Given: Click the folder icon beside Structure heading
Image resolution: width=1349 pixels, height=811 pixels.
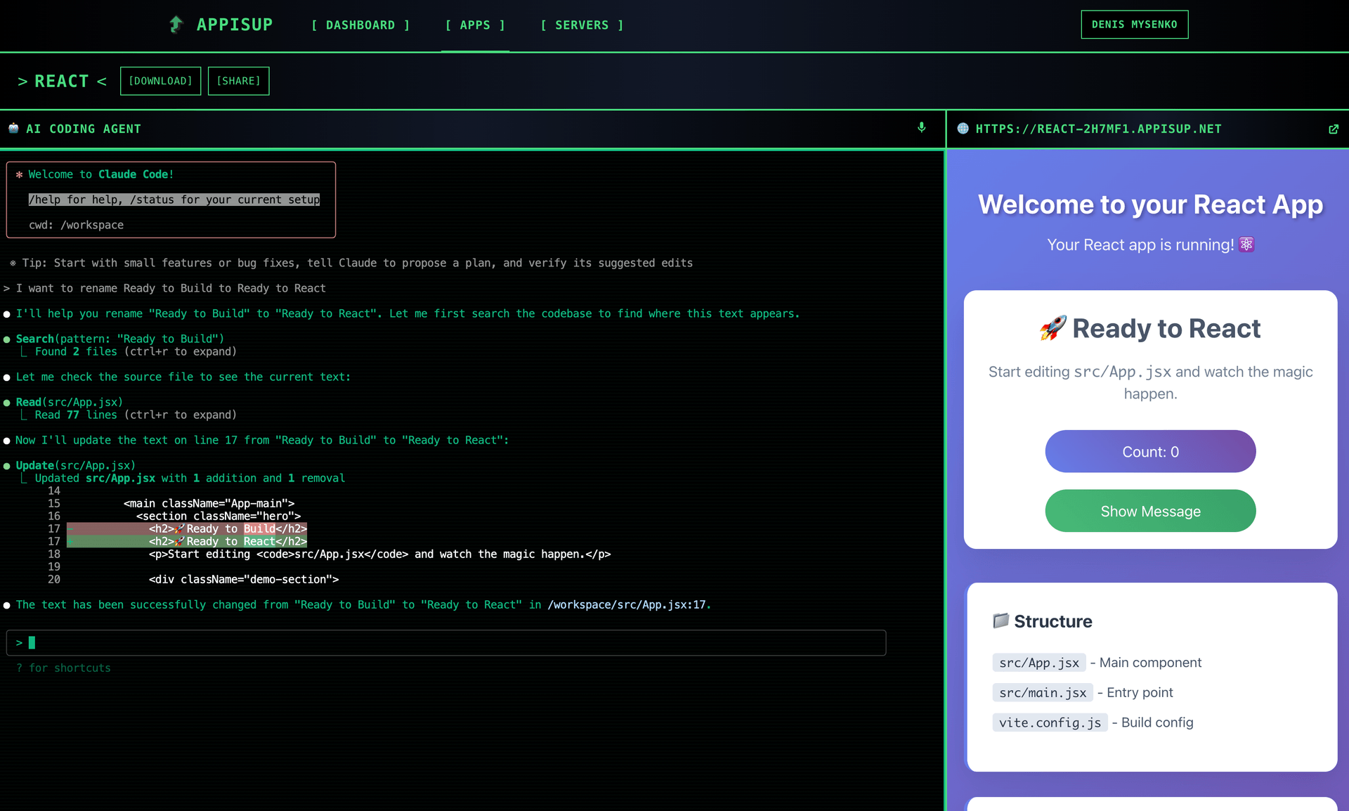Looking at the screenshot, I should pos(1000,621).
